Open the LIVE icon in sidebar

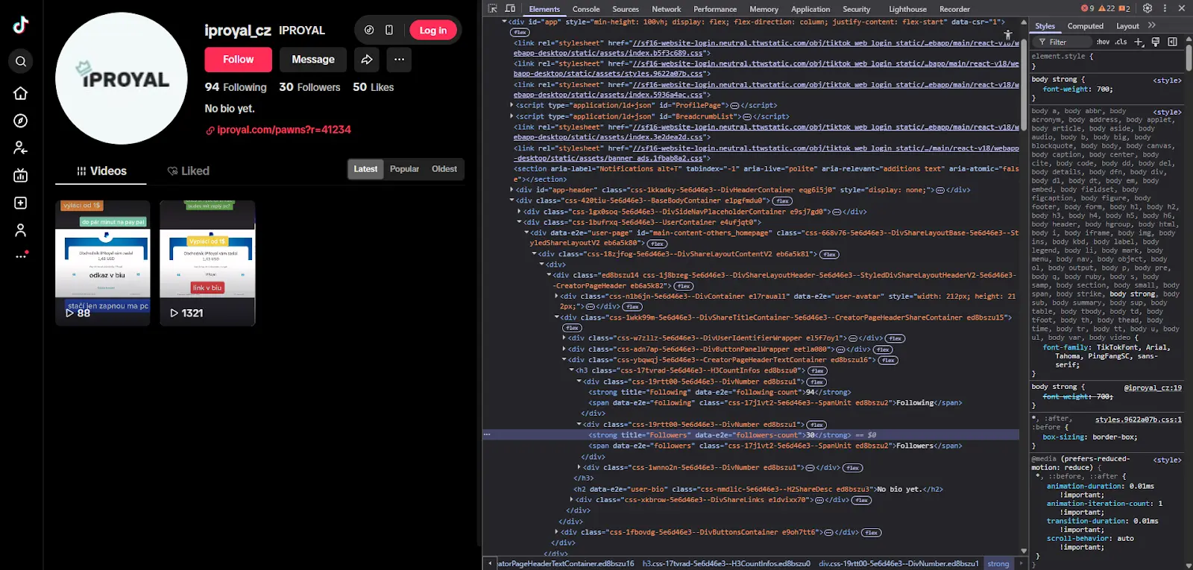21,176
